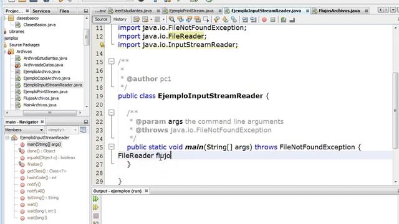Select main(String[] args) in Navigator
Screen dimensions: 399x224
coord(44,144)
